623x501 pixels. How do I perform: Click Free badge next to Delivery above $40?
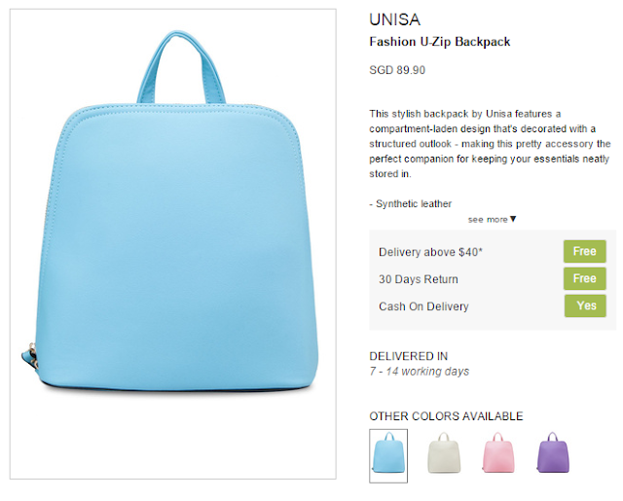pyautogui.click(x=584, y=251)
